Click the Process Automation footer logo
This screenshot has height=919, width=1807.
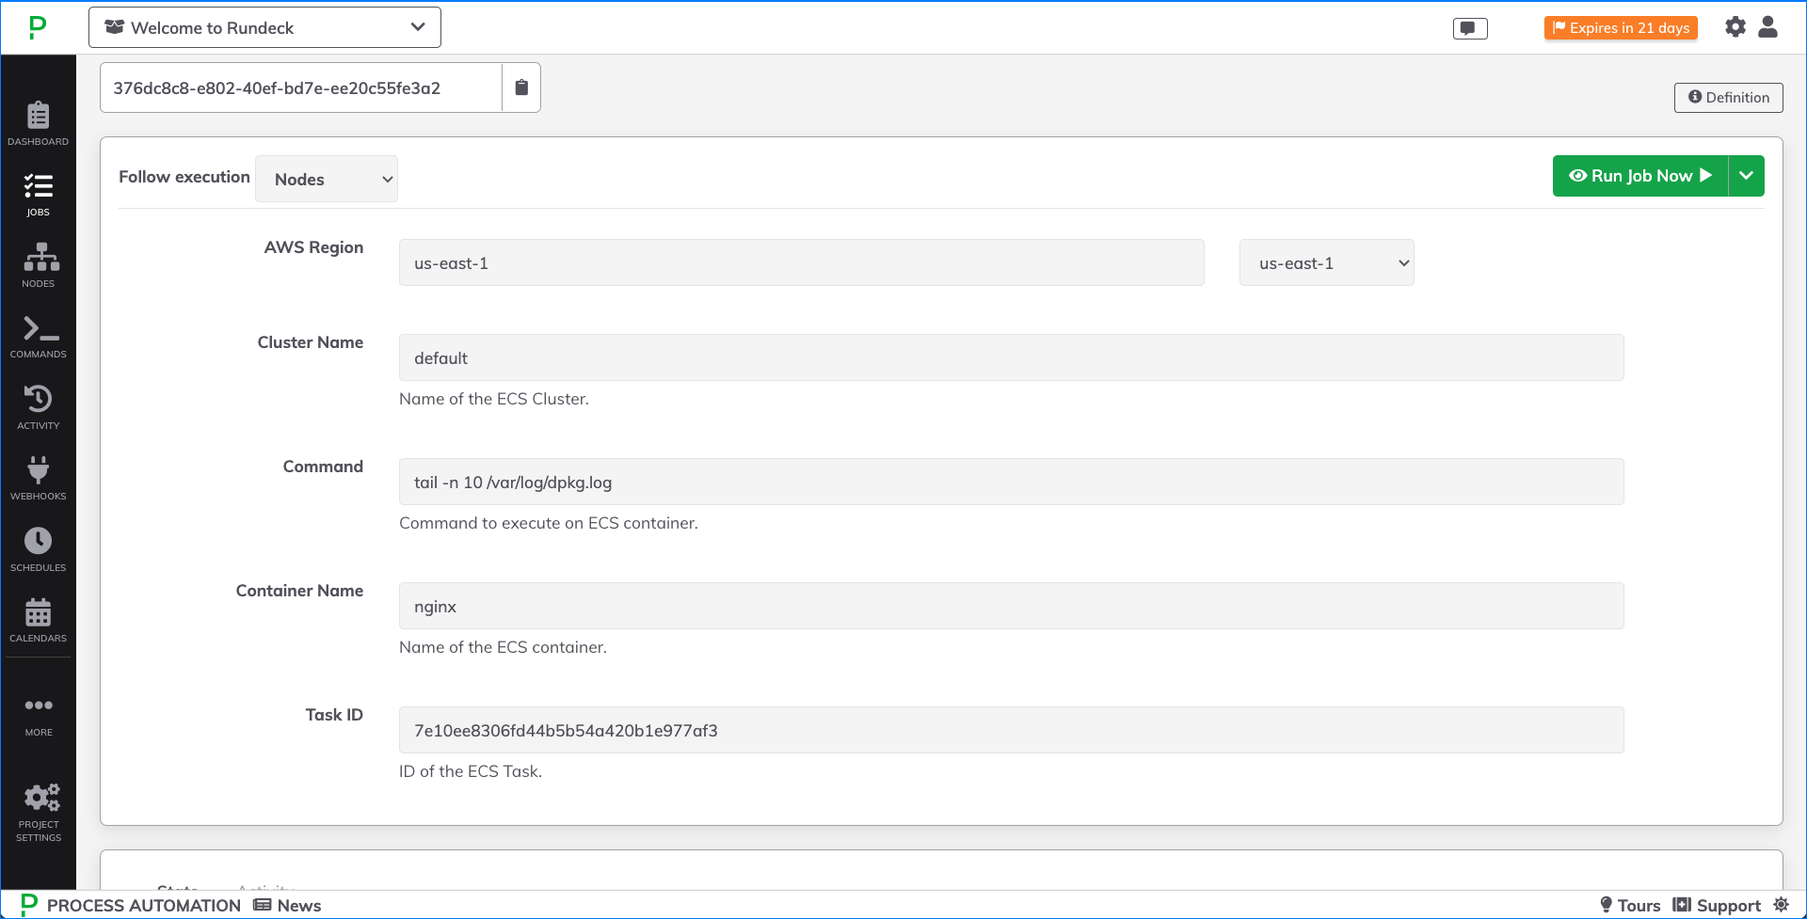(131, 905)
